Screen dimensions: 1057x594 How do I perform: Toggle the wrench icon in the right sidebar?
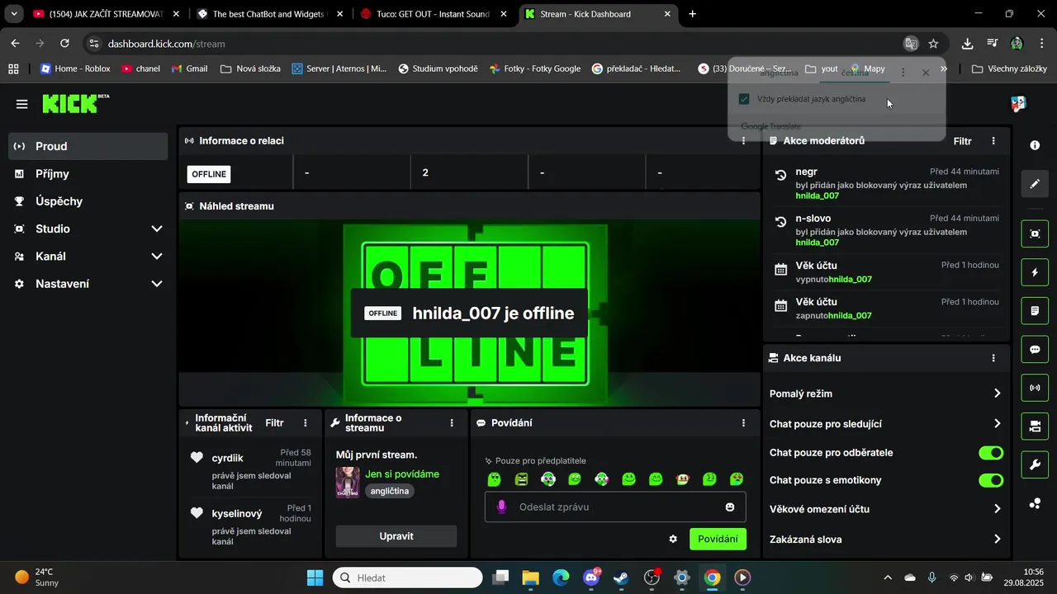[x=1035, y=464]
